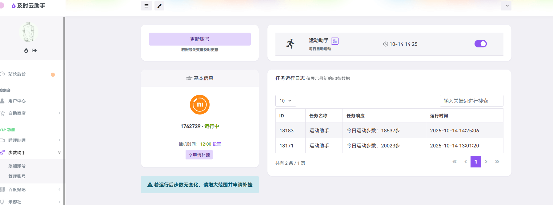Click the flame icon under the avatar
The height and width of the screenshot is (205, 553).
coord(26,50)
